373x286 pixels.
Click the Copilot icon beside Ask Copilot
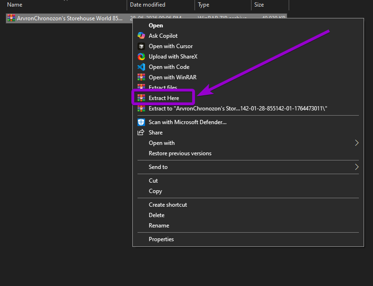[141, 35]
